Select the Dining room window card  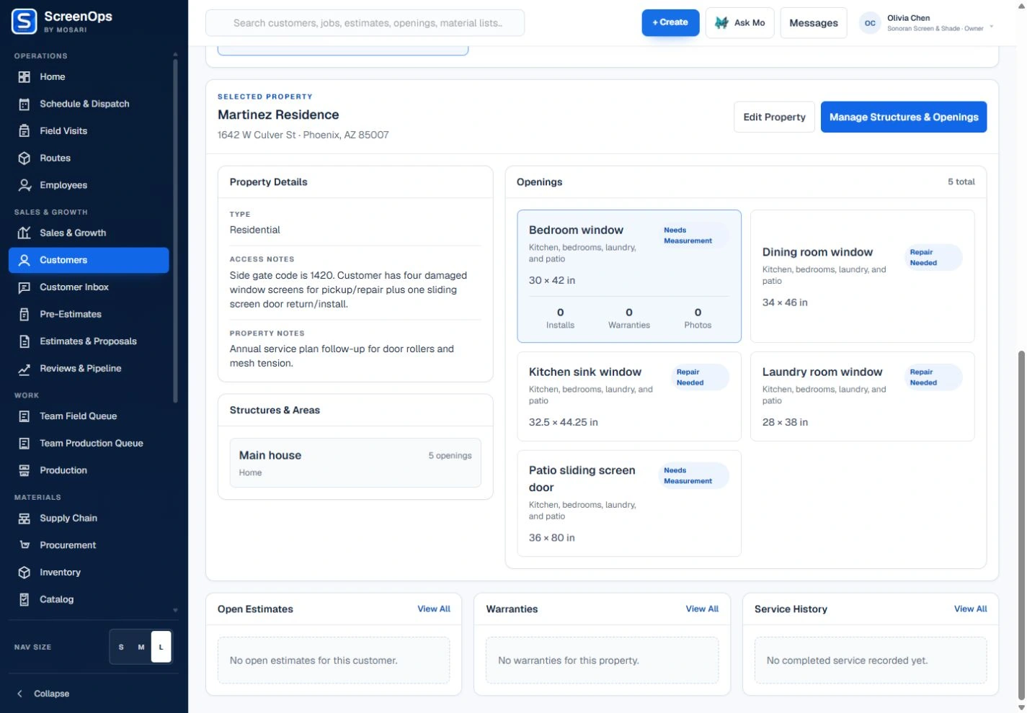click(863, 276)
